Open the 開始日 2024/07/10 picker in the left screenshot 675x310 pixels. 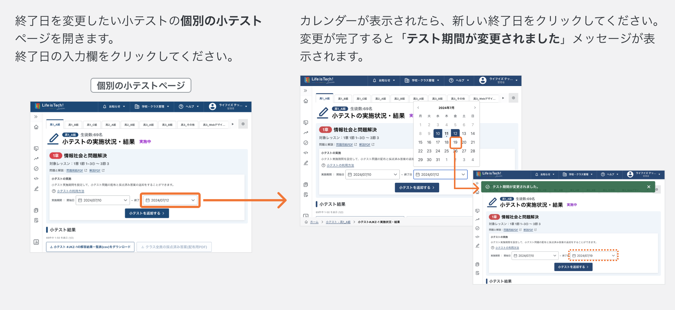coord(103,200)
